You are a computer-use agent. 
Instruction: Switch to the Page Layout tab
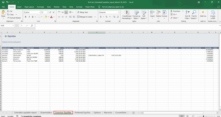[x=29, y=7]
